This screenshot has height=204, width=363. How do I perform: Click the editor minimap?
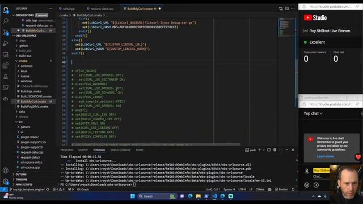[286, 27]
